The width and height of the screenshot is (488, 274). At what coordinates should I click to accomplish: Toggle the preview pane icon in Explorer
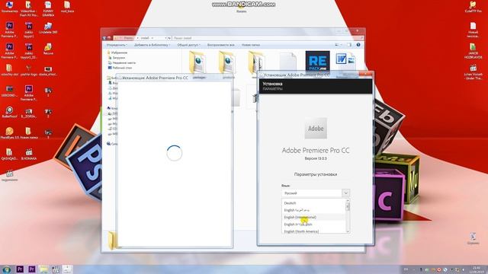(349, 45)
